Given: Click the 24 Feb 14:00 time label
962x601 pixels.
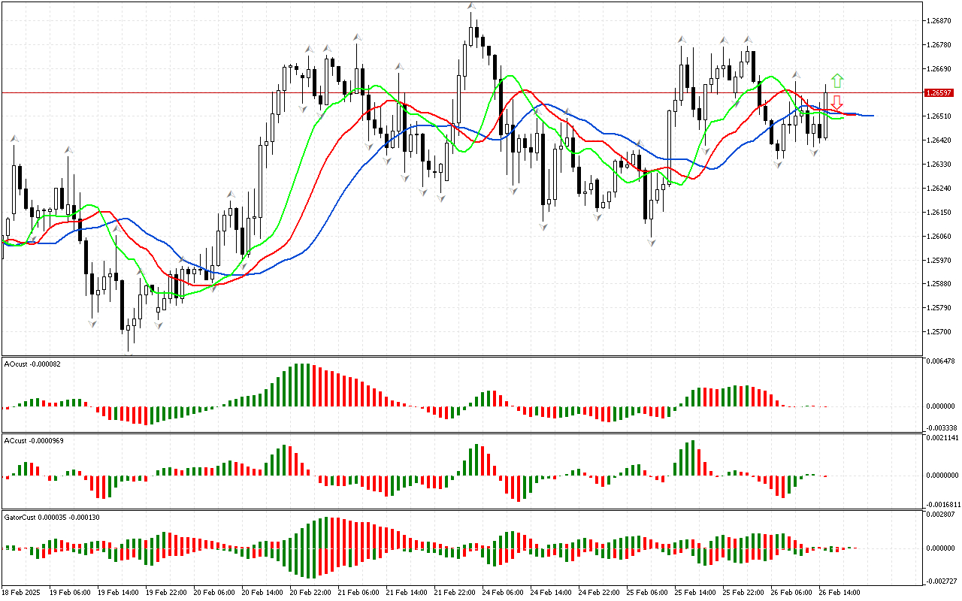Looking at the screenshot, I should click(x=551, y=592).
